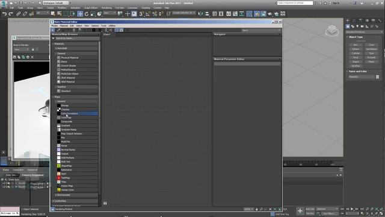
Task: Click the Plane object type button
Action: 371,61
